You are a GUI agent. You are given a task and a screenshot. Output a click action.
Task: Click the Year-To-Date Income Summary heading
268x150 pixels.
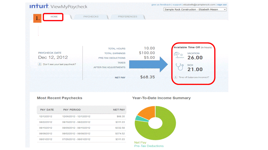[161, 98]
